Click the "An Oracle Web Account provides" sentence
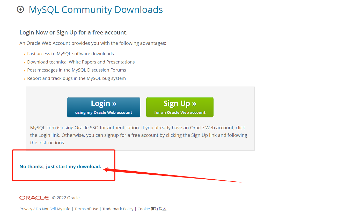Image resolution: width=359 pixels, height=219 pixels. [93, 43]
